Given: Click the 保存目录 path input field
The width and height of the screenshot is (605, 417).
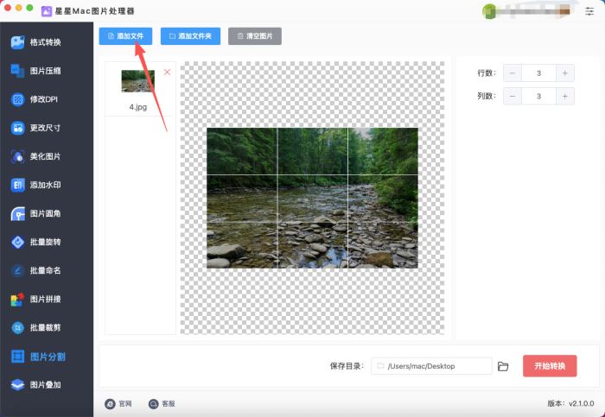Looking at the screenshot, I should click(x=432, y=366).
